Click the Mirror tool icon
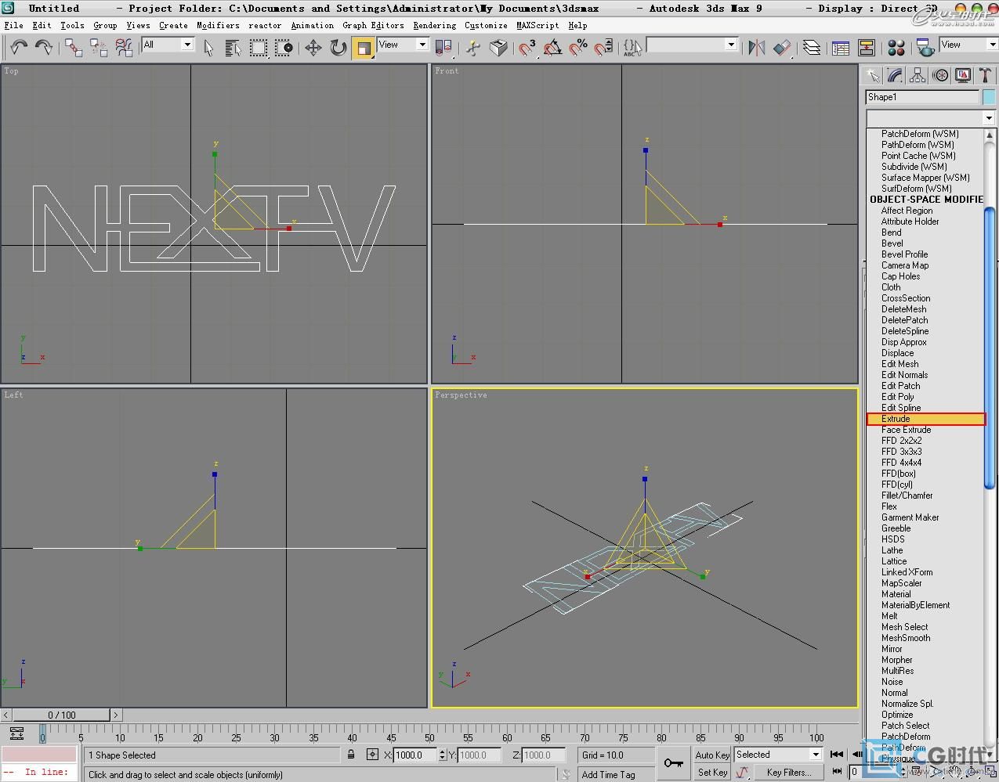 coord(756,48)
